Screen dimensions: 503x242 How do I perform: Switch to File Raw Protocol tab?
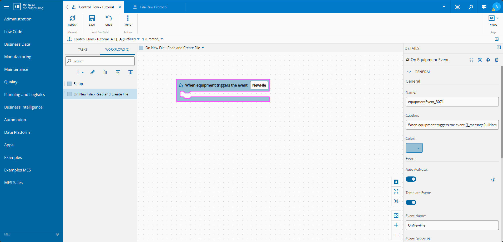(154, 7)
